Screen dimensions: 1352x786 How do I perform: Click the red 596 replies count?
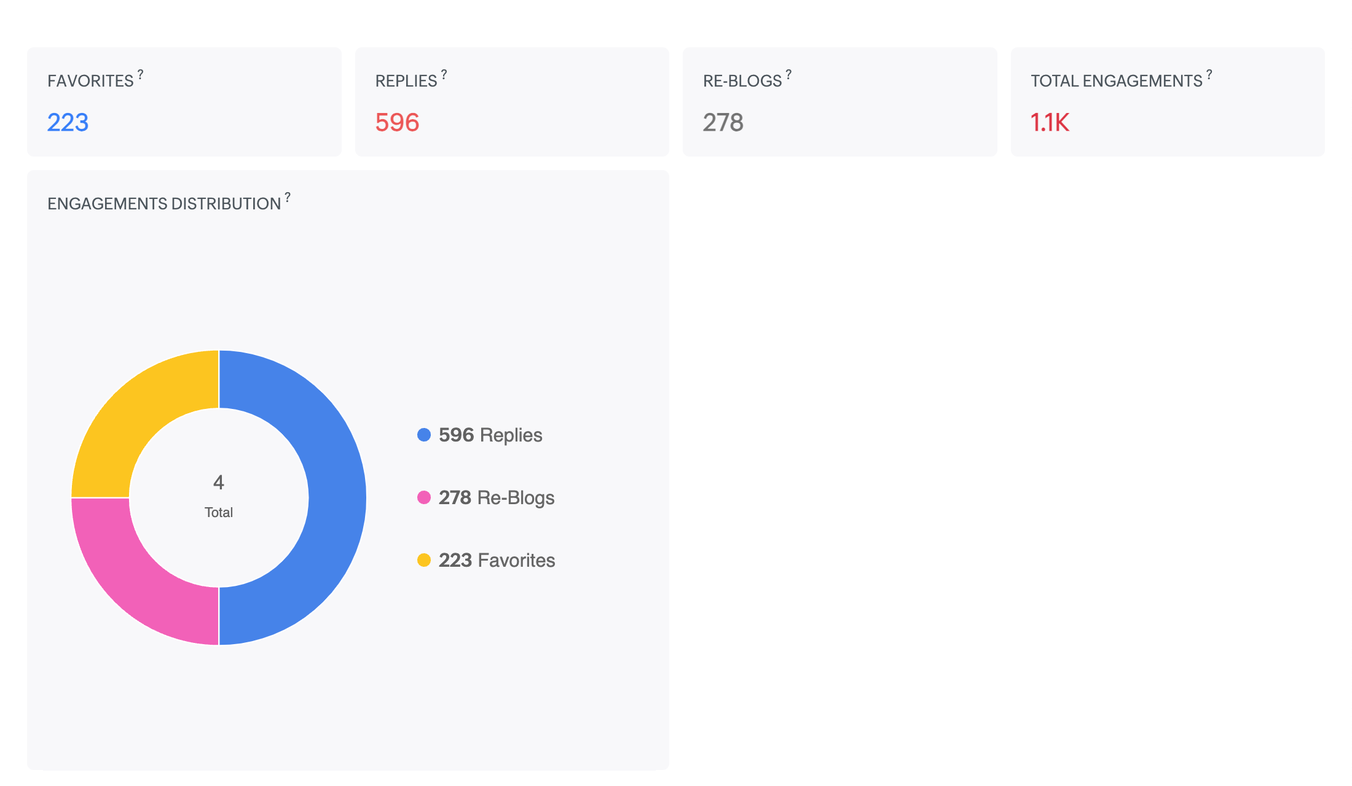coord(397,122)
